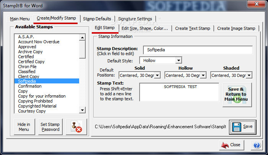
Task: Go to the Signature Settings tab
Action: pyautogui.click(x=135, y=19)
